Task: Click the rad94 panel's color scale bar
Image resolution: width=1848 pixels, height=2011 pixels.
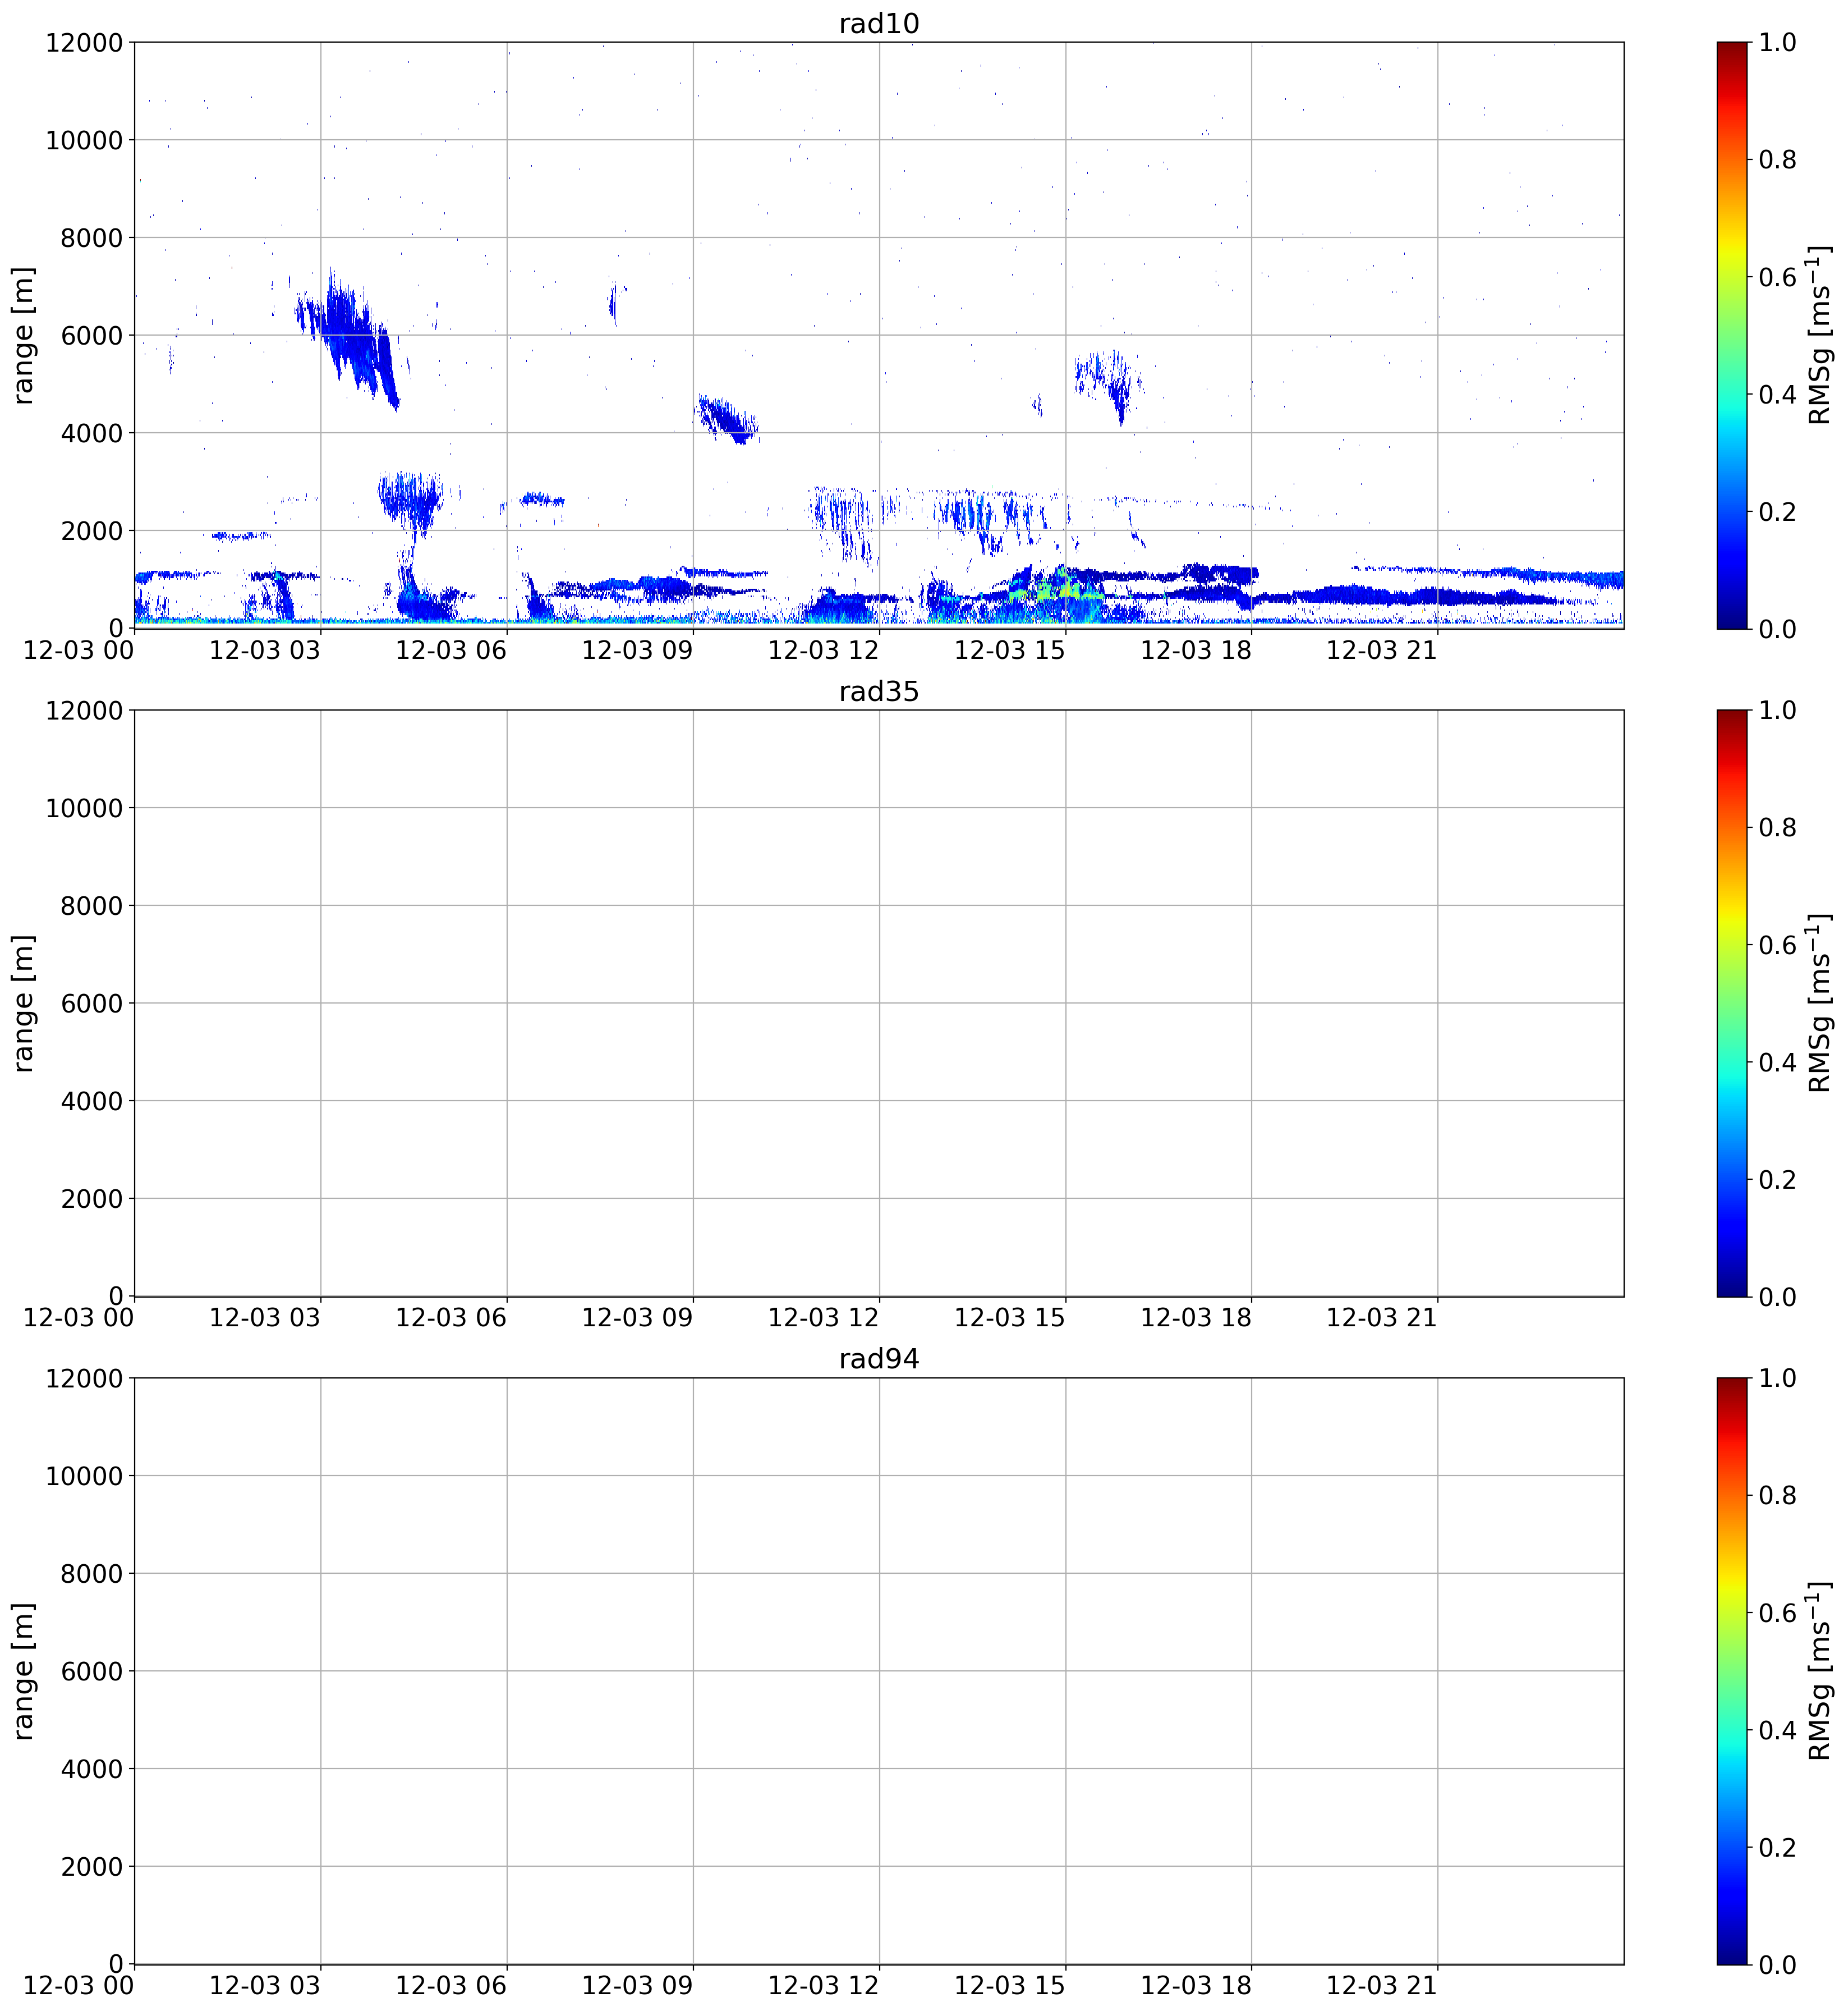Action: pyautogui.click(x=1732, y=1671)
